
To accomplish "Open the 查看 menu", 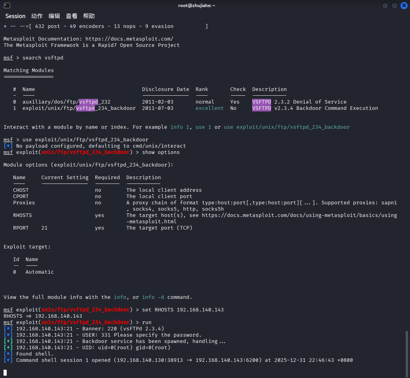I will click(x=72, y=16).
